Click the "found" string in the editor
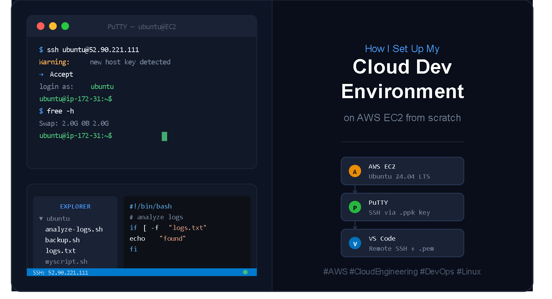 pyautogui.click(x=172, y=238)
